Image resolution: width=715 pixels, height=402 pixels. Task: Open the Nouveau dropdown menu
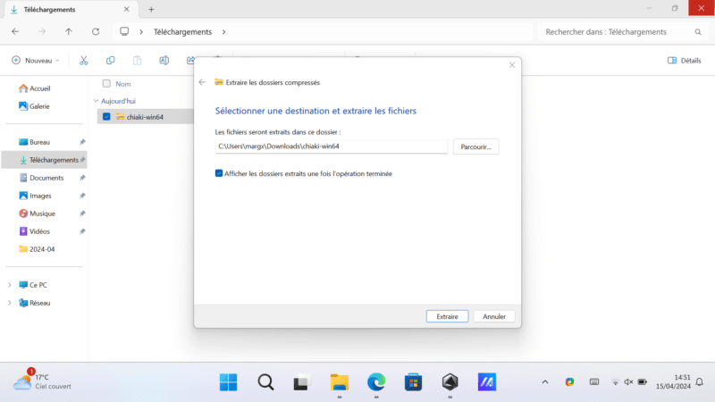[x=36, y=61]
